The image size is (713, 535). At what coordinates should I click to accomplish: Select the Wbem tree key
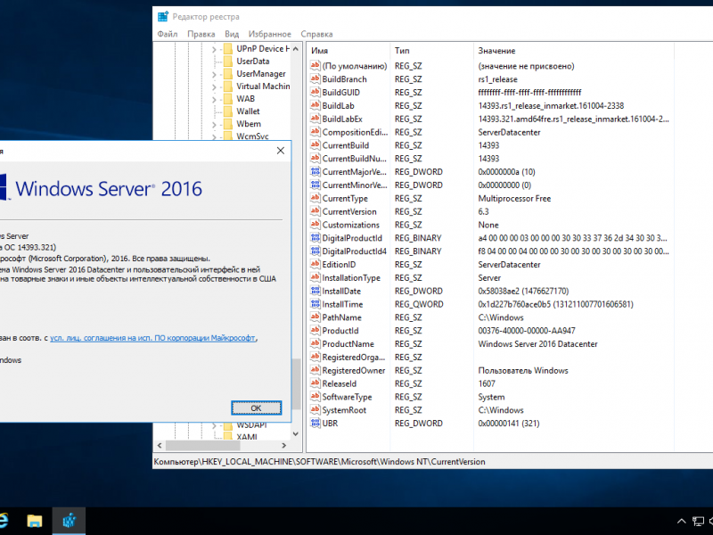[x=249, y=124]
